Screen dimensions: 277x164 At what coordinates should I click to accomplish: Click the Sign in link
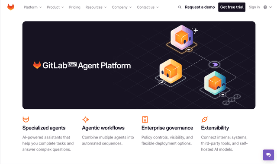[x=254, y=7]
